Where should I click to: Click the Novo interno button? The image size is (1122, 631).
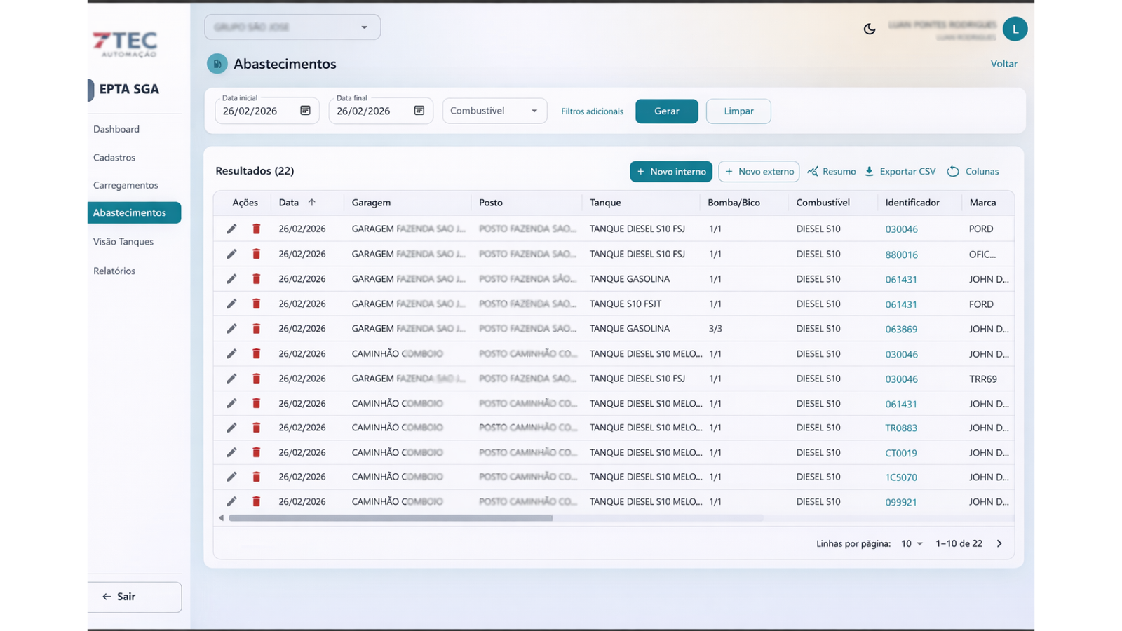(x=670, y=172)
